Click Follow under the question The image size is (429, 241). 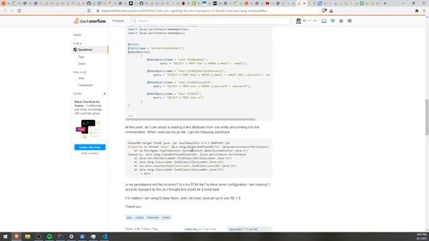[145, 229]
